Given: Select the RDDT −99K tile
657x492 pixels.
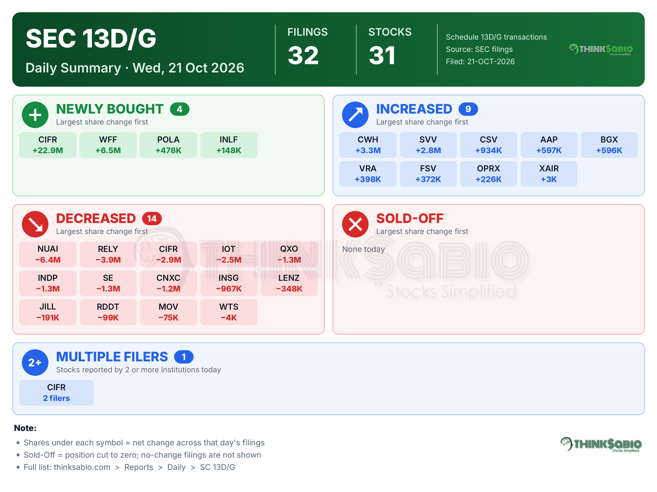Looking at the screenshot, I should coord(108,312).
